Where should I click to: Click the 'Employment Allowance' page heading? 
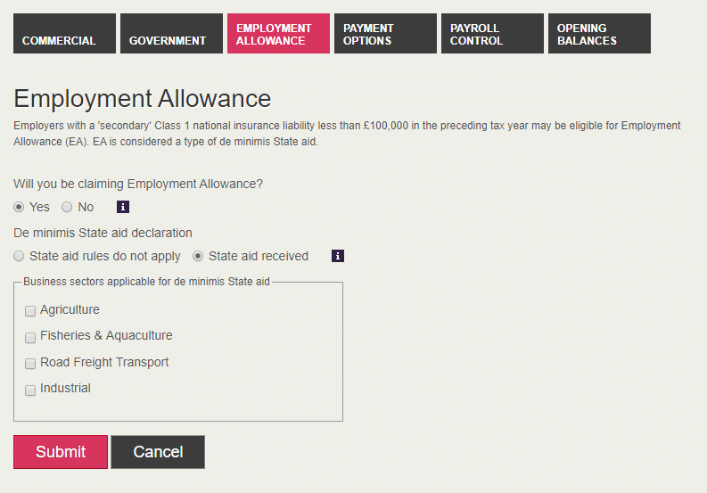[143, 98]
